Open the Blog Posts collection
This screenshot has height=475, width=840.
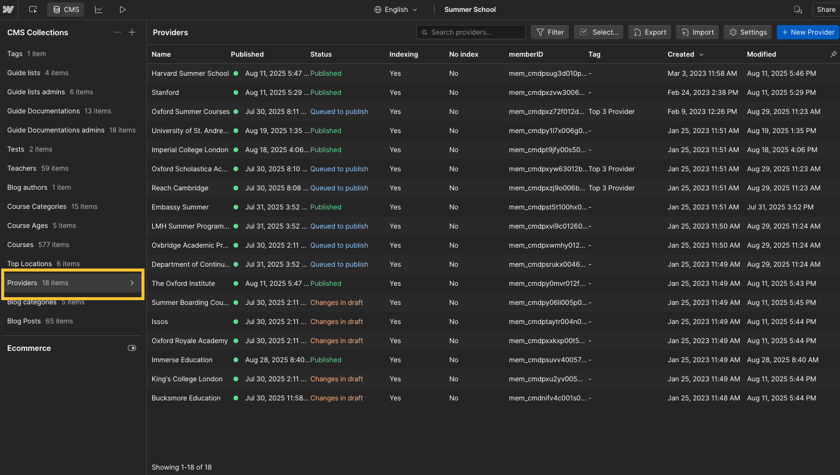click(x=73, y=321)
